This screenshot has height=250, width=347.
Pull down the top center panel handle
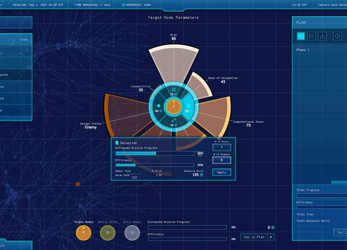[173, 10]
